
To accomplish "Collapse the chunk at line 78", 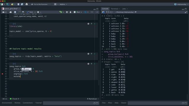I will coord(8,64).
